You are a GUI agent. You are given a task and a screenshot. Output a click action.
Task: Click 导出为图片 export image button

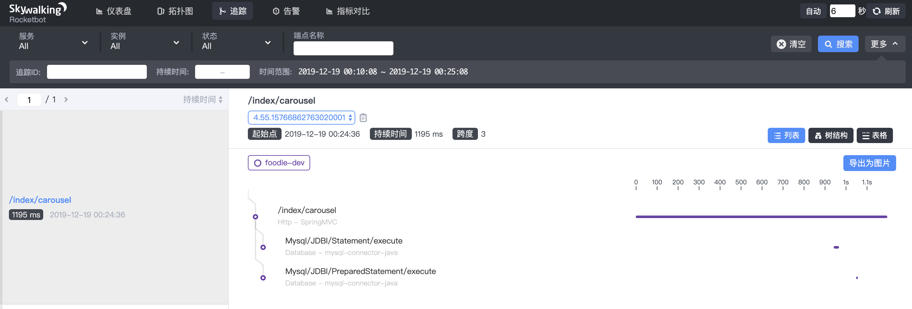[869, 163]
